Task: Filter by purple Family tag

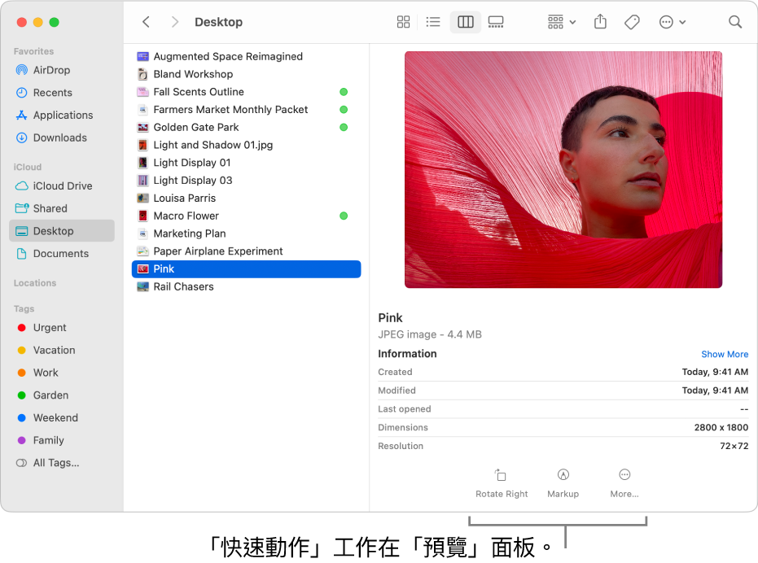Action: click(x=61, y=440)
